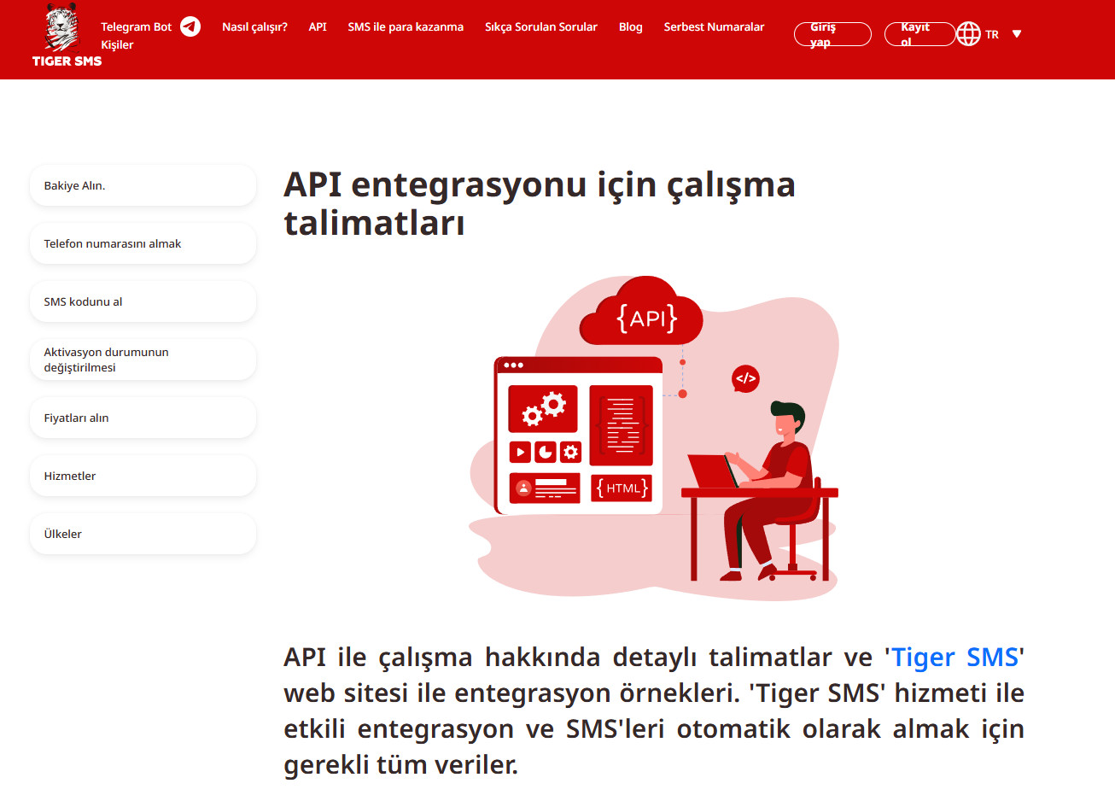The image size is (1115, 801).
Task: Open the Ülkeler sidebar item
Action: click(x=143, y=534)
